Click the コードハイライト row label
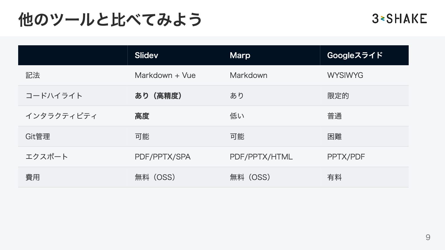Image resolution: width=445 pixels, height=250 pixels. coord(54,96)
